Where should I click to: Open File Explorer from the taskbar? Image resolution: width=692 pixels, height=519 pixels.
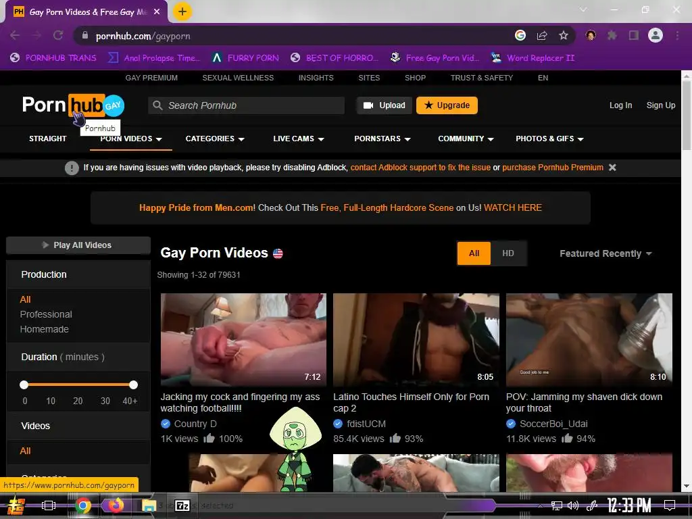tap(149, 505)
